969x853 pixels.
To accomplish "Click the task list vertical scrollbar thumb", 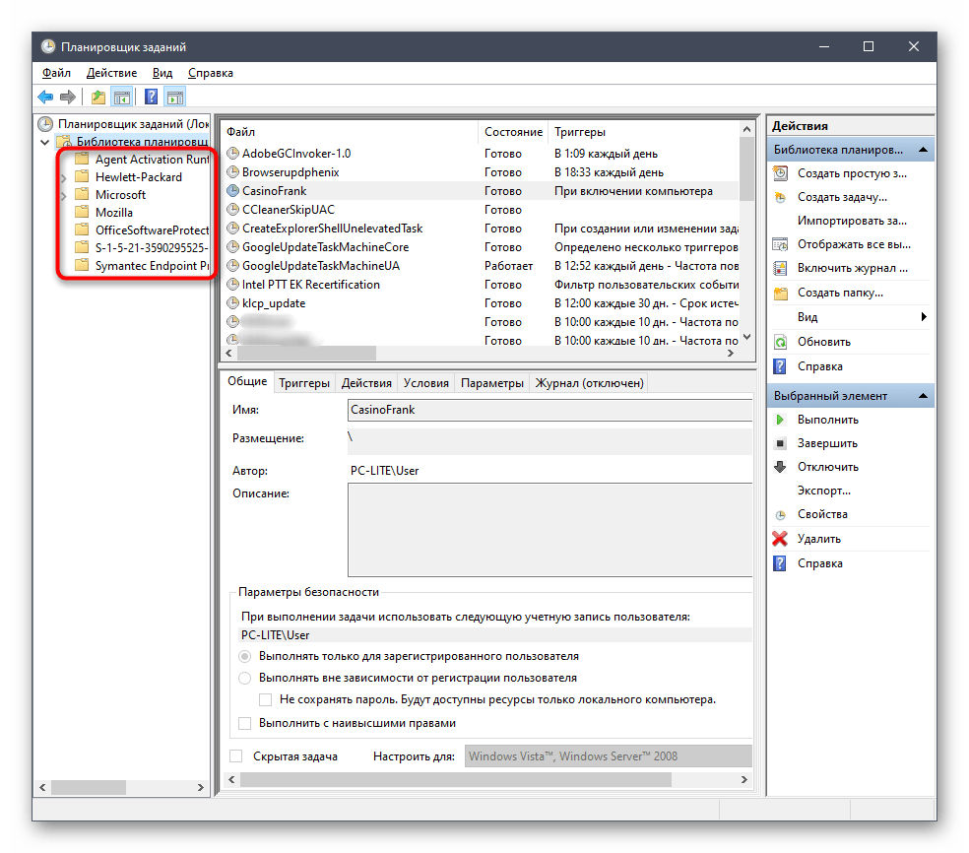I will [746, 168].
